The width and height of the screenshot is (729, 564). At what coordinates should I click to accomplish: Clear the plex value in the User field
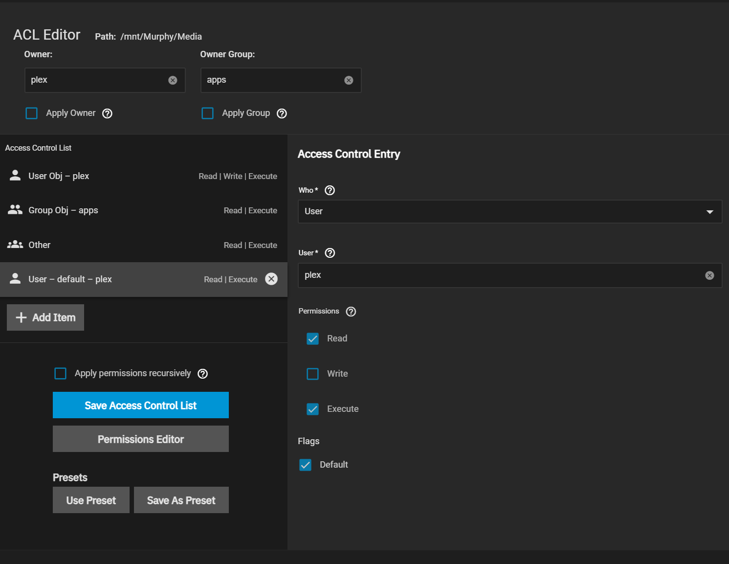coord(709,275)
